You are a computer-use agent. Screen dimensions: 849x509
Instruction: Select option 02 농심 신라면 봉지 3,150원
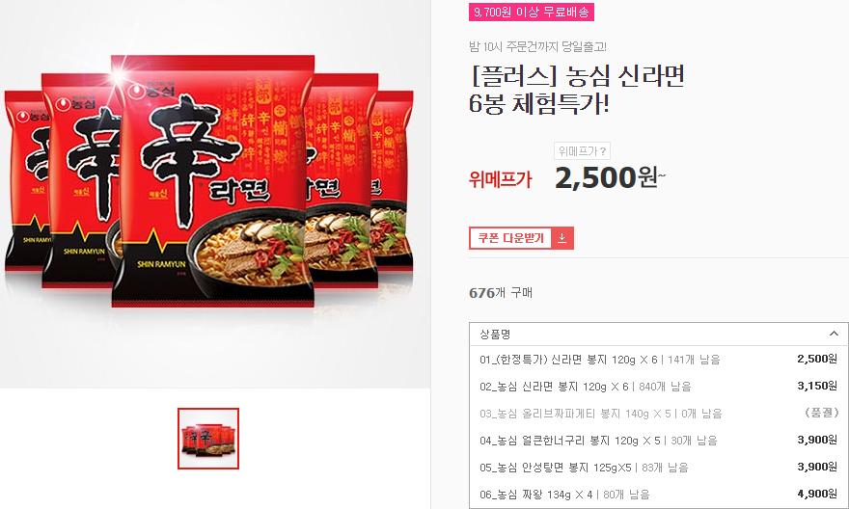pyautogui.click(x=658, y=387)
